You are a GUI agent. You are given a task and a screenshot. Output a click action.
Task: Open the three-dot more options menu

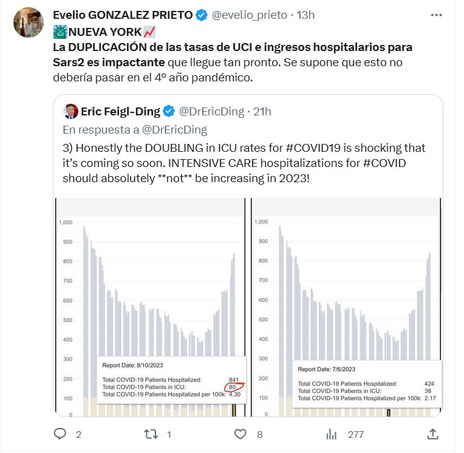[x=436, y=15]
